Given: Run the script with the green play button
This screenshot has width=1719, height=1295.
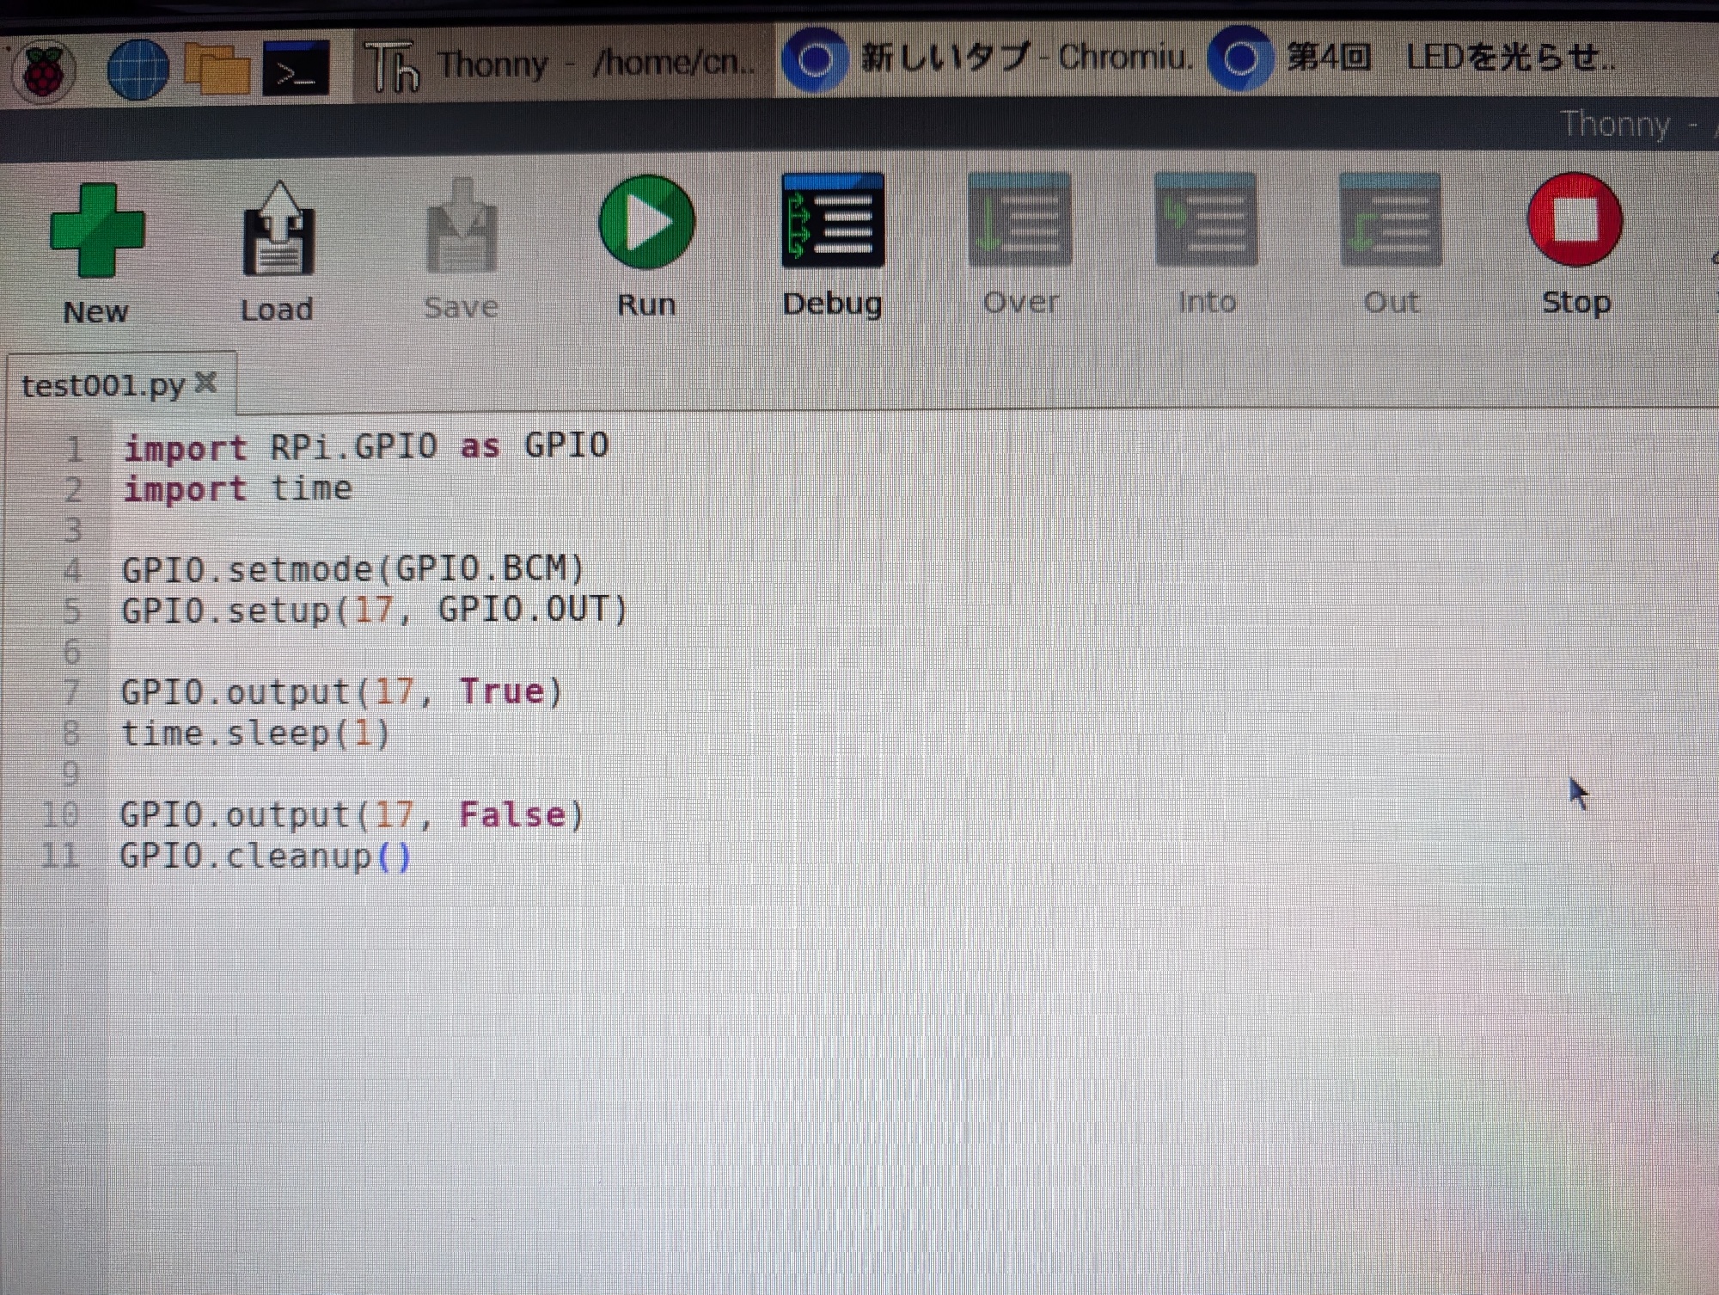Looking at the screenshot, I should coord(646,222).
